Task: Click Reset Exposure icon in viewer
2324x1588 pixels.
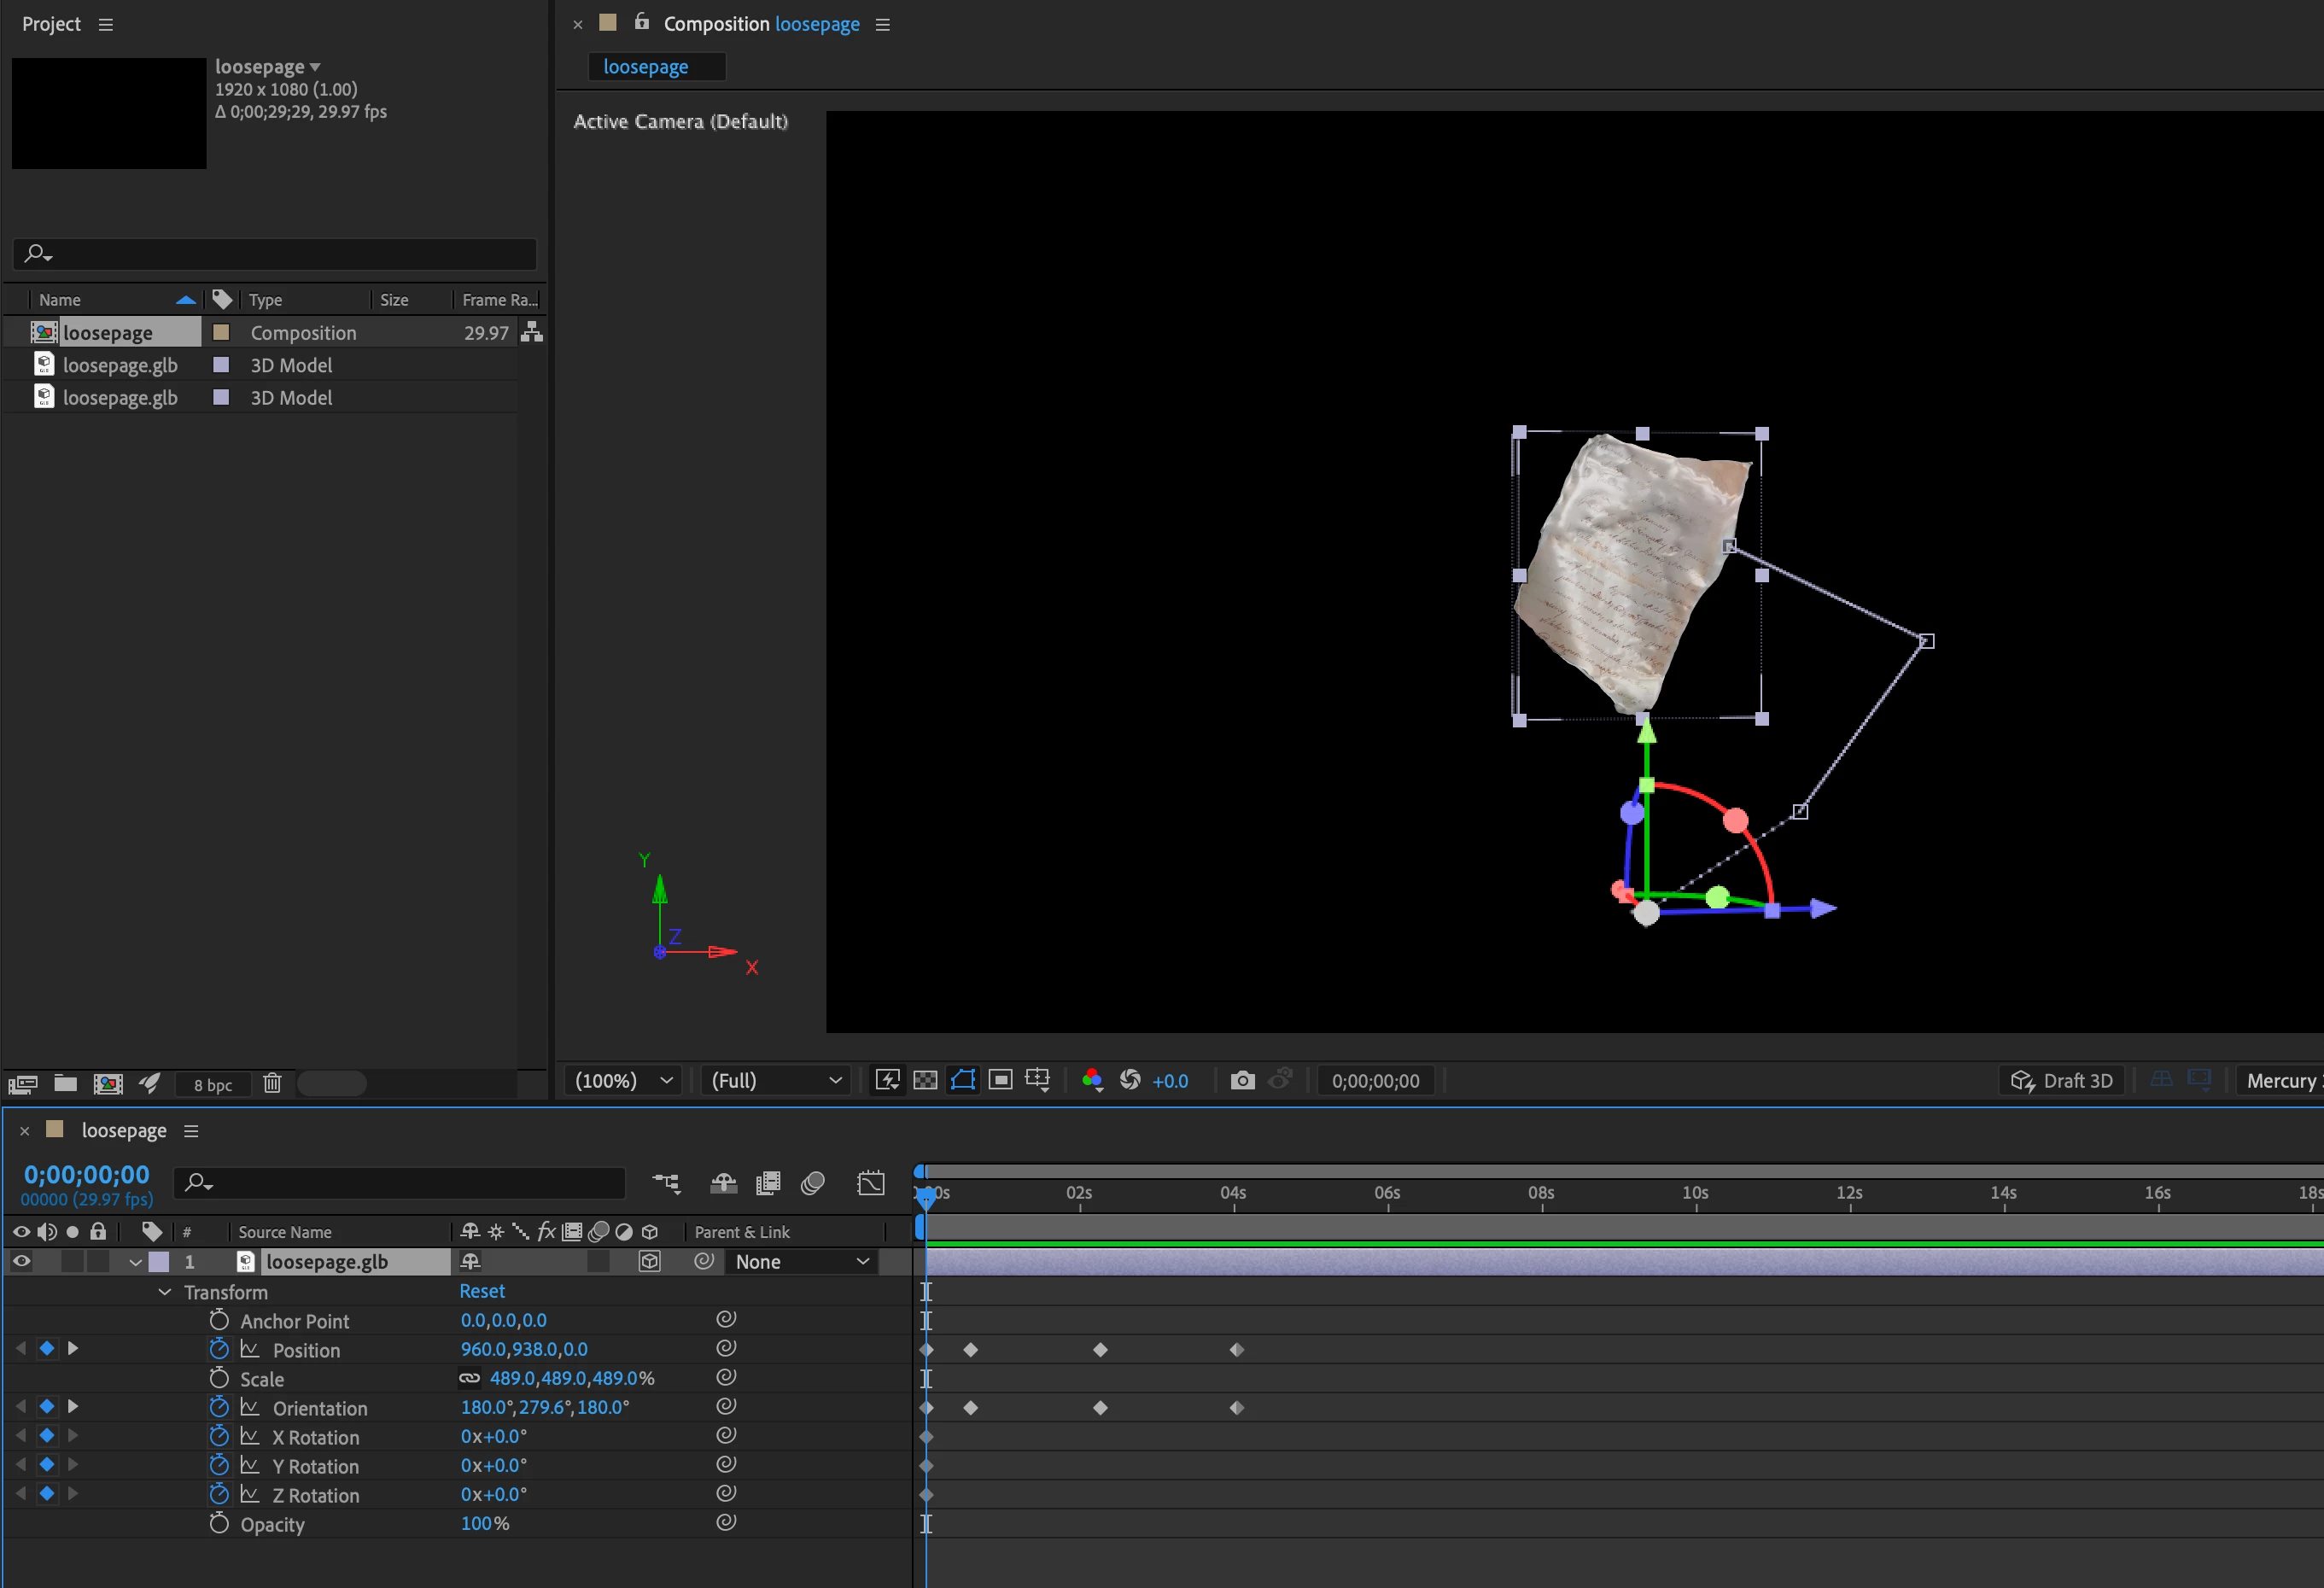Action: tap(1130, 1080)
